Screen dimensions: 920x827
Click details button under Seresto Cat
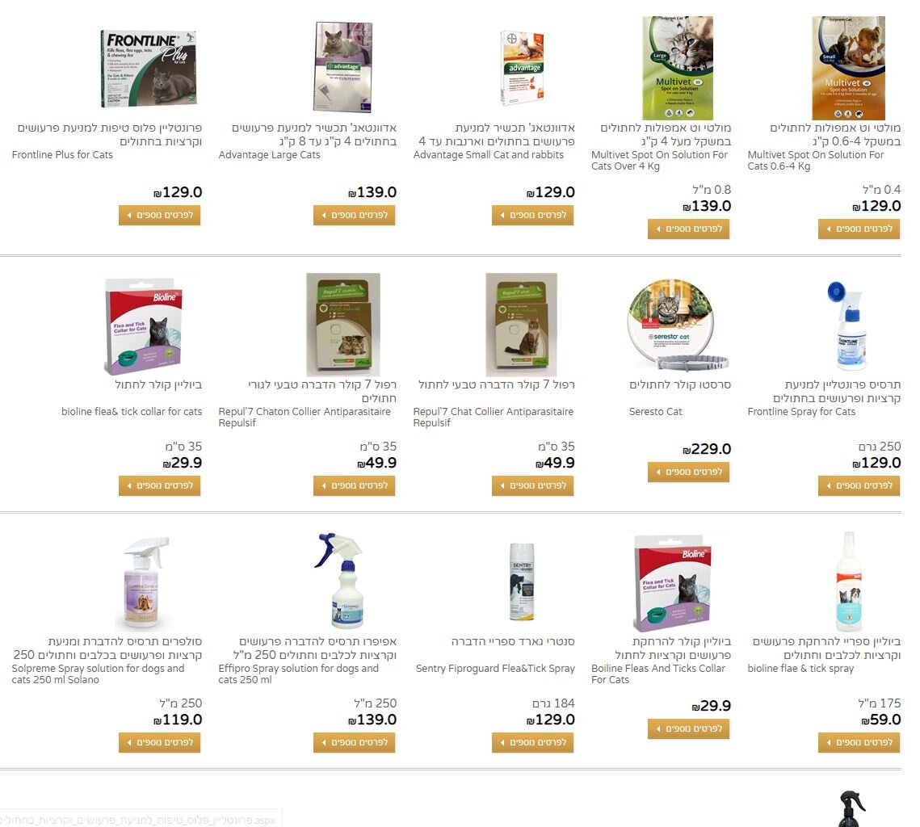(689, 472)
